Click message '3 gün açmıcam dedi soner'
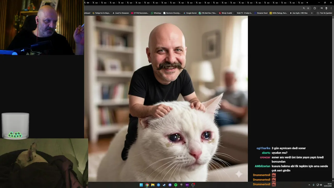334x188 pixels. point(289,148)
